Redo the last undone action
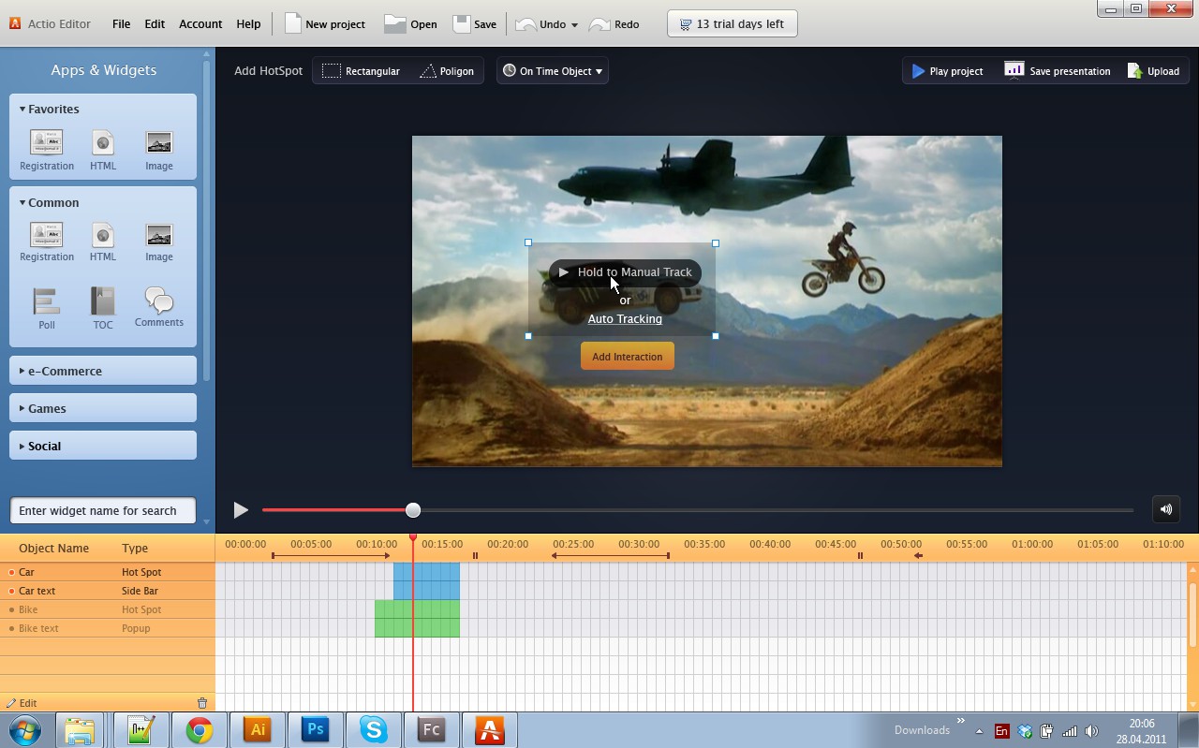1199x748 pixels. point(614,24)
